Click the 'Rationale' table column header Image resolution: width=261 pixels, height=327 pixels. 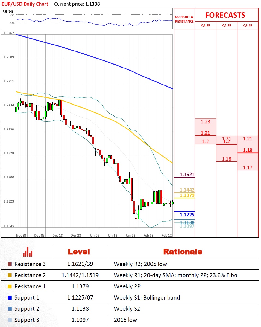coord(183,252)
